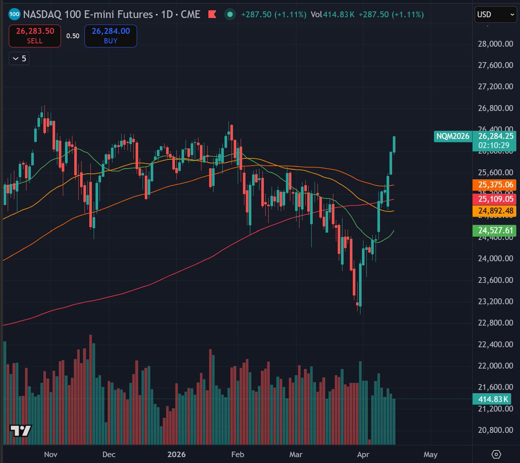The height and width of the screenshot is (463, 520).
Task: Click the 23,200.00 price axis label
Action: [x=496, y=301]
